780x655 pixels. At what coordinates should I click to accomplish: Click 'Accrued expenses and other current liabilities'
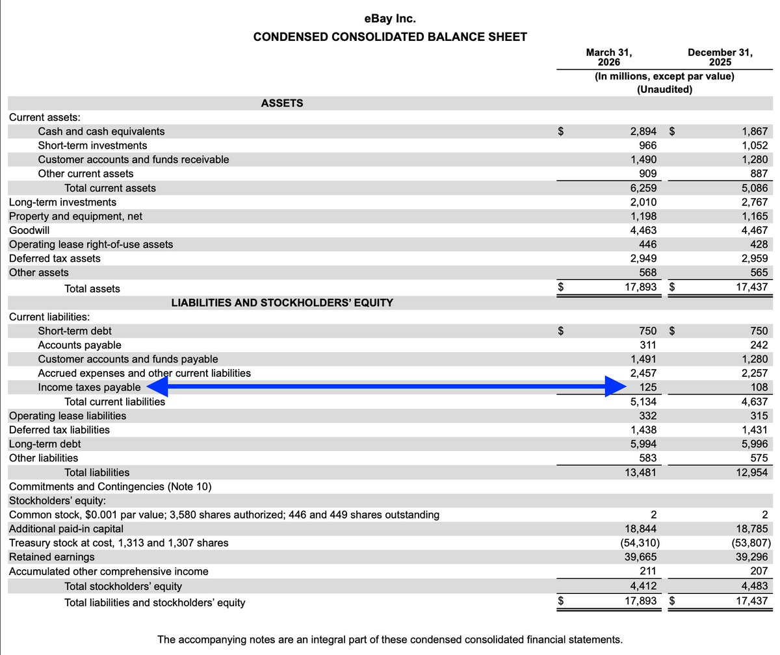pyautogui.click(x=144, y=373)
